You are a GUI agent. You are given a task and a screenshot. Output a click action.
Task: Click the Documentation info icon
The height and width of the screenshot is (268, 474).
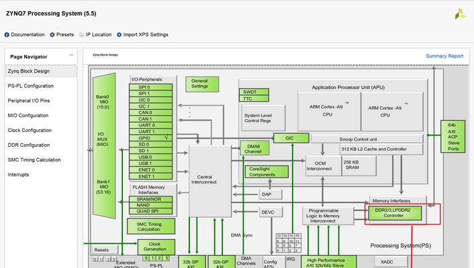(x=7, y=35)
